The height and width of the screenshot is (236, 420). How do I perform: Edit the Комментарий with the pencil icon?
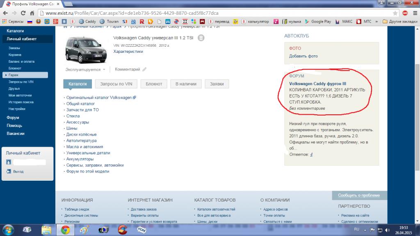[x=144, y=69]
